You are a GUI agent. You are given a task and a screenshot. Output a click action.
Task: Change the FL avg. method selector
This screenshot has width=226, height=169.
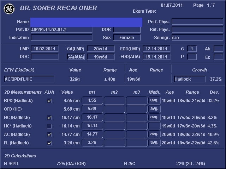click(154, 143)
